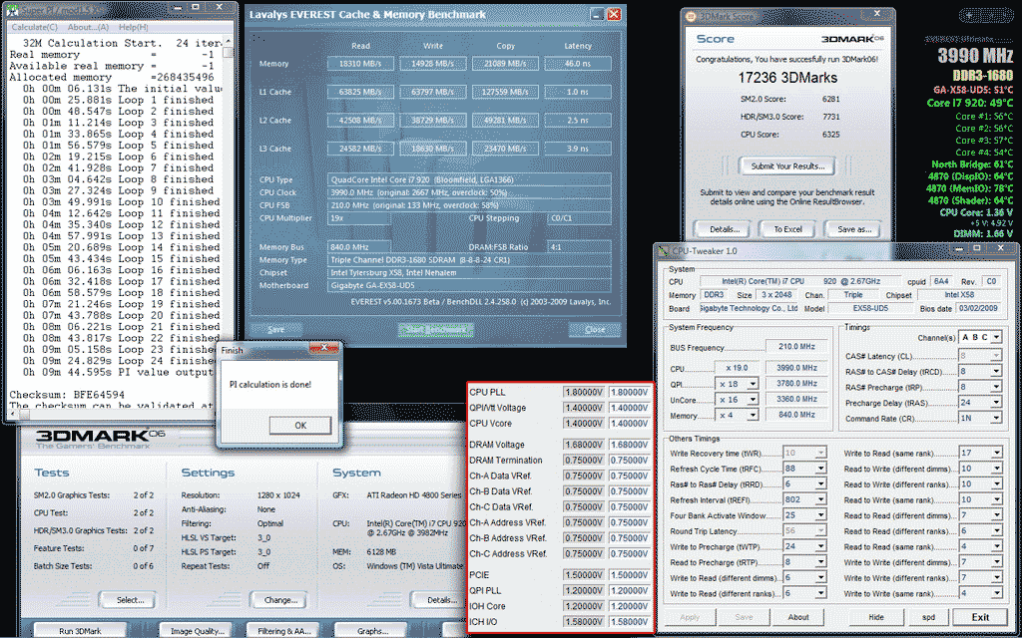
Task: Open the Refresh Interval (tREFI) dropdown
Action: coord(804,500)
